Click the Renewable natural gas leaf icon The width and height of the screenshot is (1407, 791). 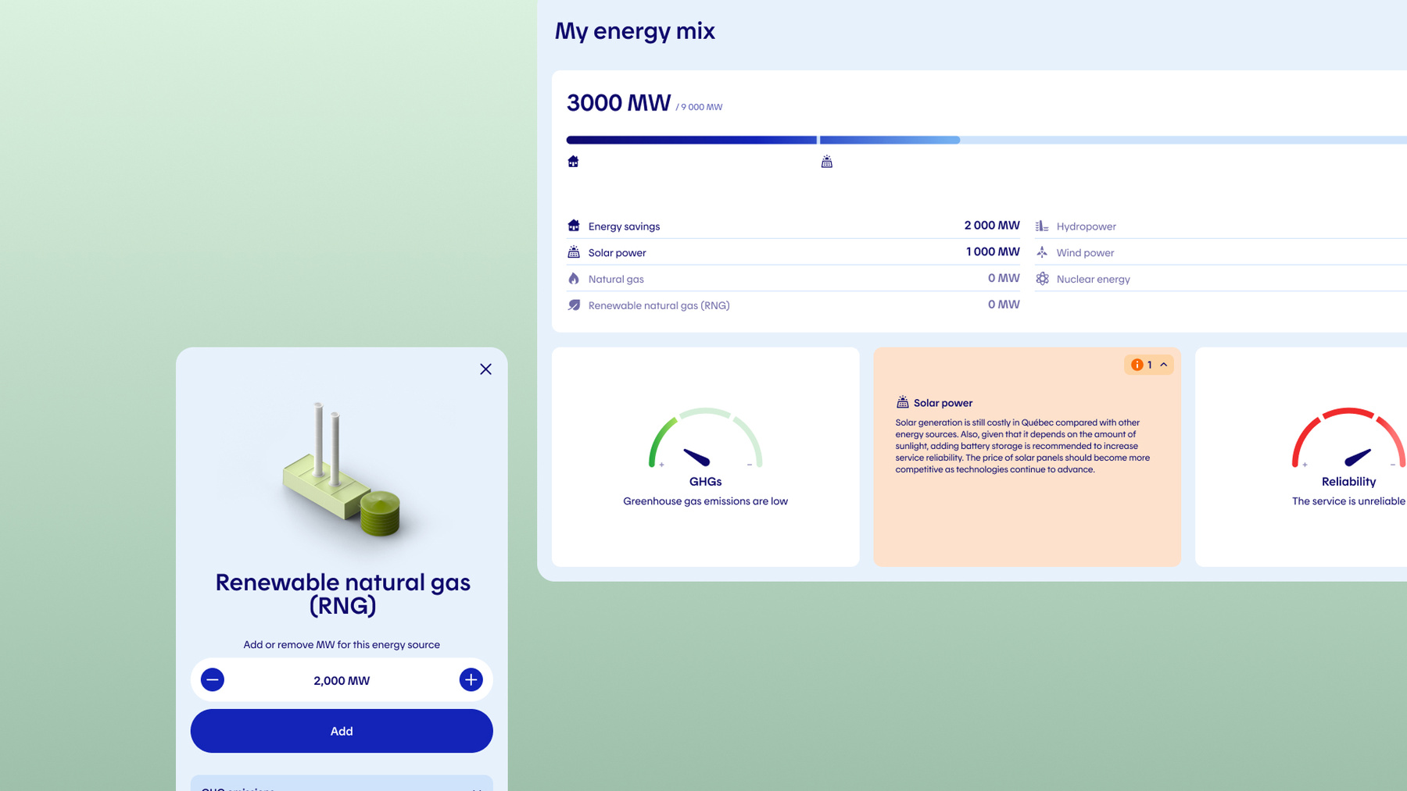click(574, 305)
